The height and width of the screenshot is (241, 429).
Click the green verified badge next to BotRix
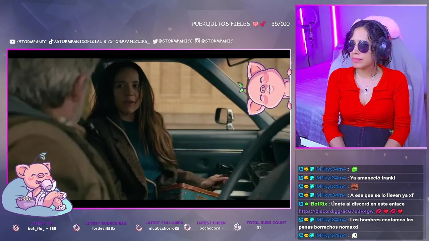(x=306, y=204)
